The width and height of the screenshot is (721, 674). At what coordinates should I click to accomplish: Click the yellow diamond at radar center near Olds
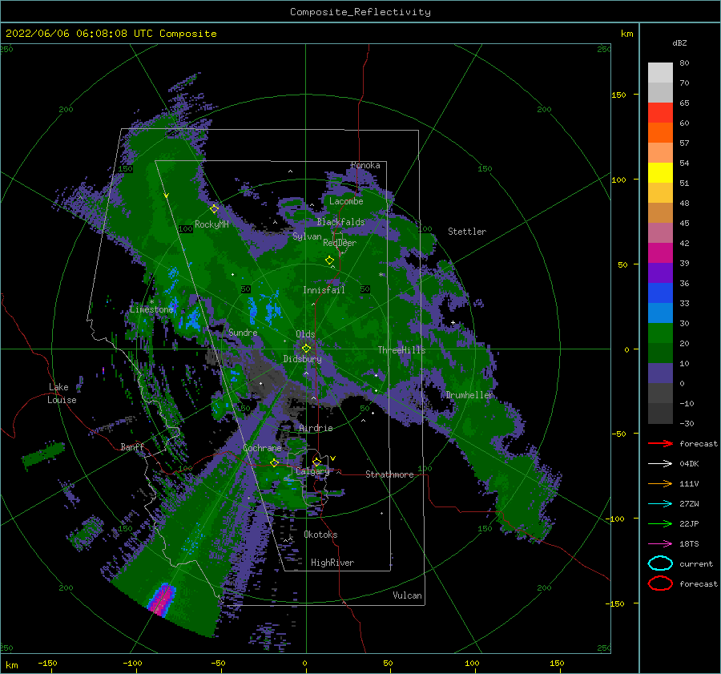306,349
